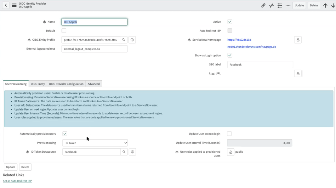Toggle the Default checkbox

point(64,31)
